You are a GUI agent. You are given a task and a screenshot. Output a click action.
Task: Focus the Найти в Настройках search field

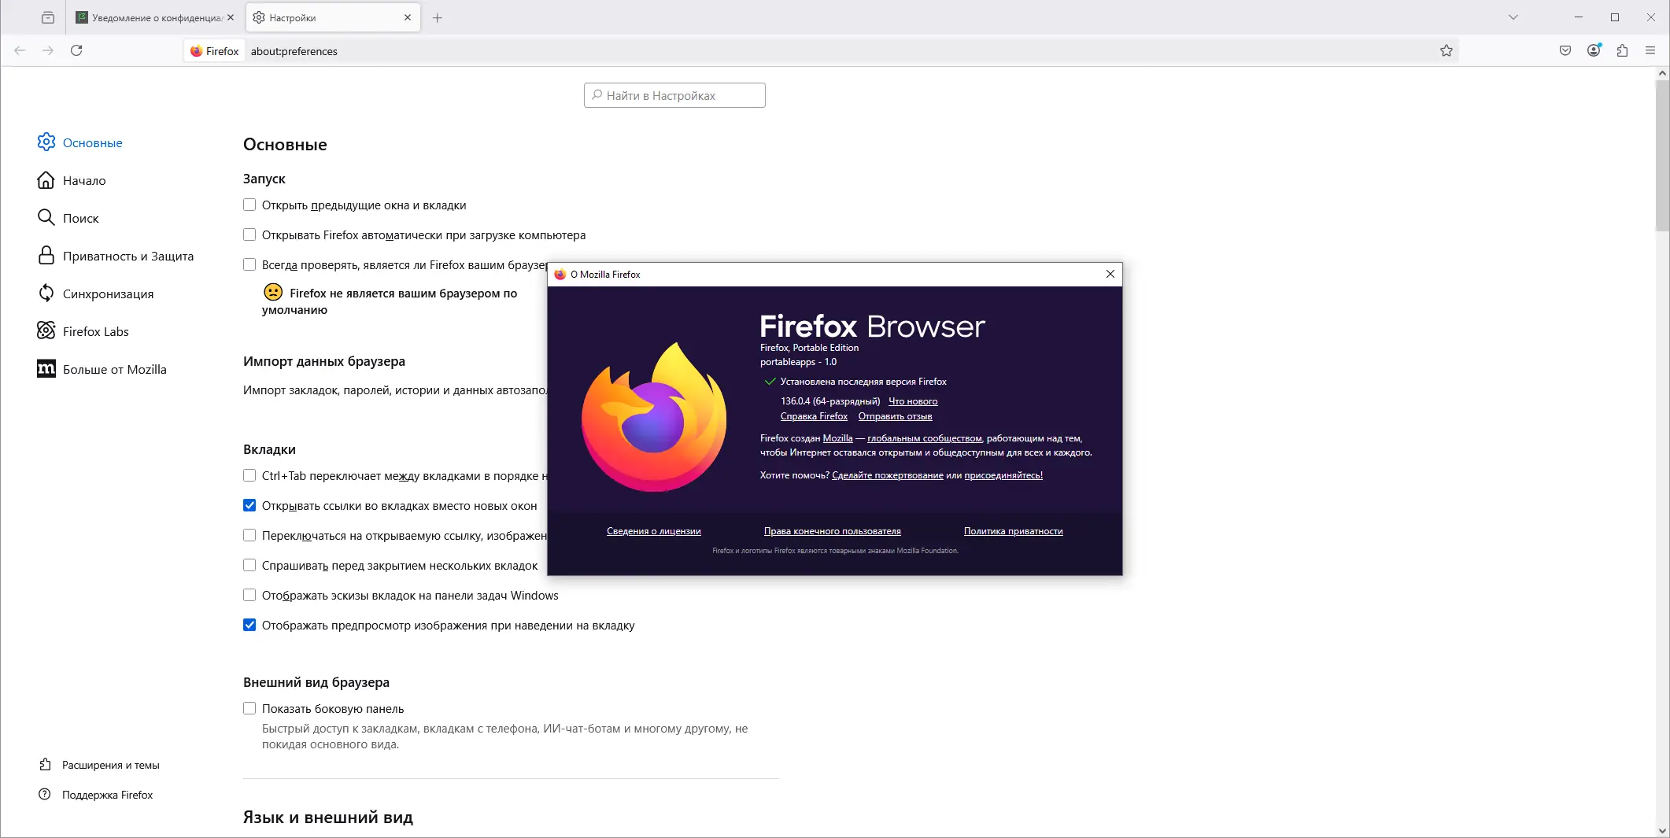674,95
